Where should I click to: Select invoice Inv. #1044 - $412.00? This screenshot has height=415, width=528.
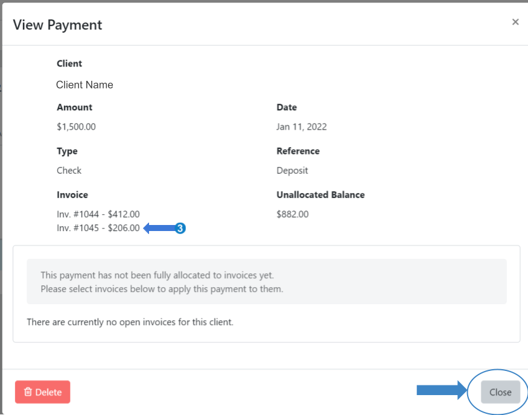click(98, 214)
